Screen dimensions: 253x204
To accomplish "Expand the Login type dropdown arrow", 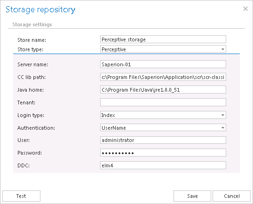I will point(222,115).
